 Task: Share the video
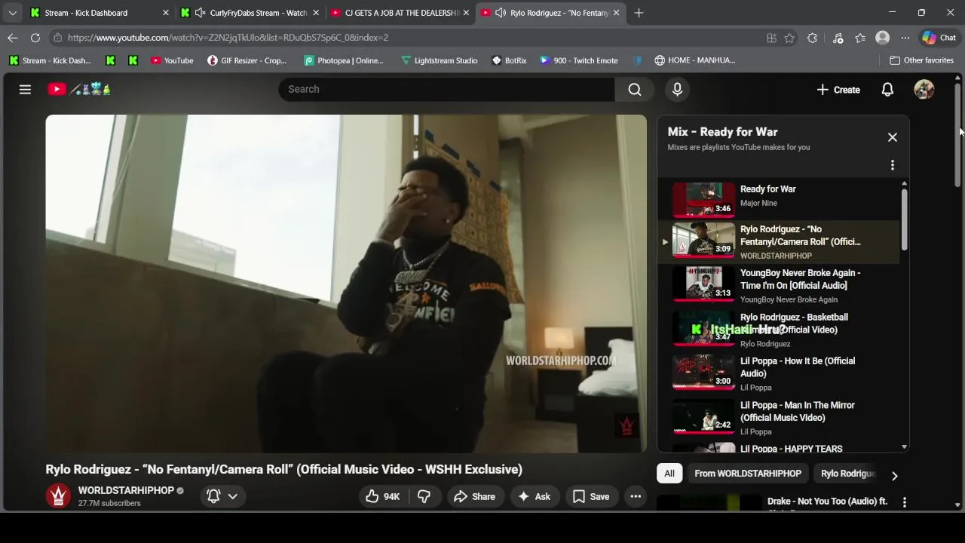(x=475, y=496)
